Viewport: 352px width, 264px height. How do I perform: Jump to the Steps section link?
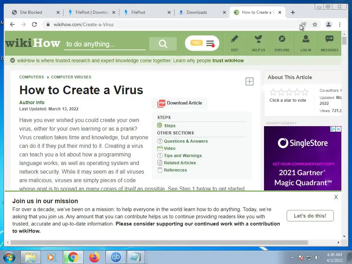click(x=170, y=126)
